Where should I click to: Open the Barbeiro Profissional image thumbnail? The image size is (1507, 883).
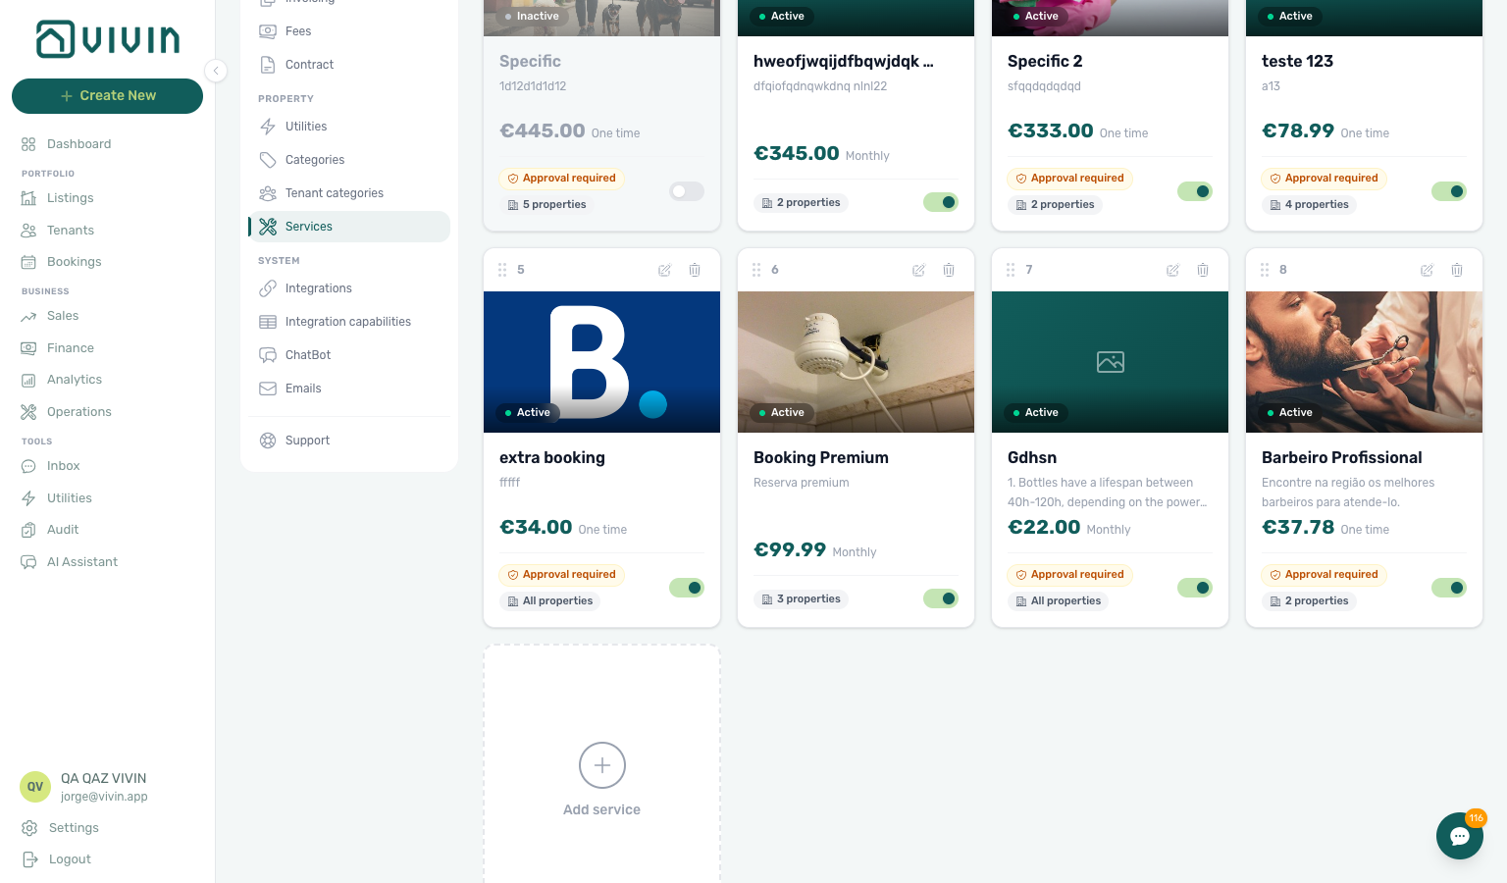tap(1364, 362)
